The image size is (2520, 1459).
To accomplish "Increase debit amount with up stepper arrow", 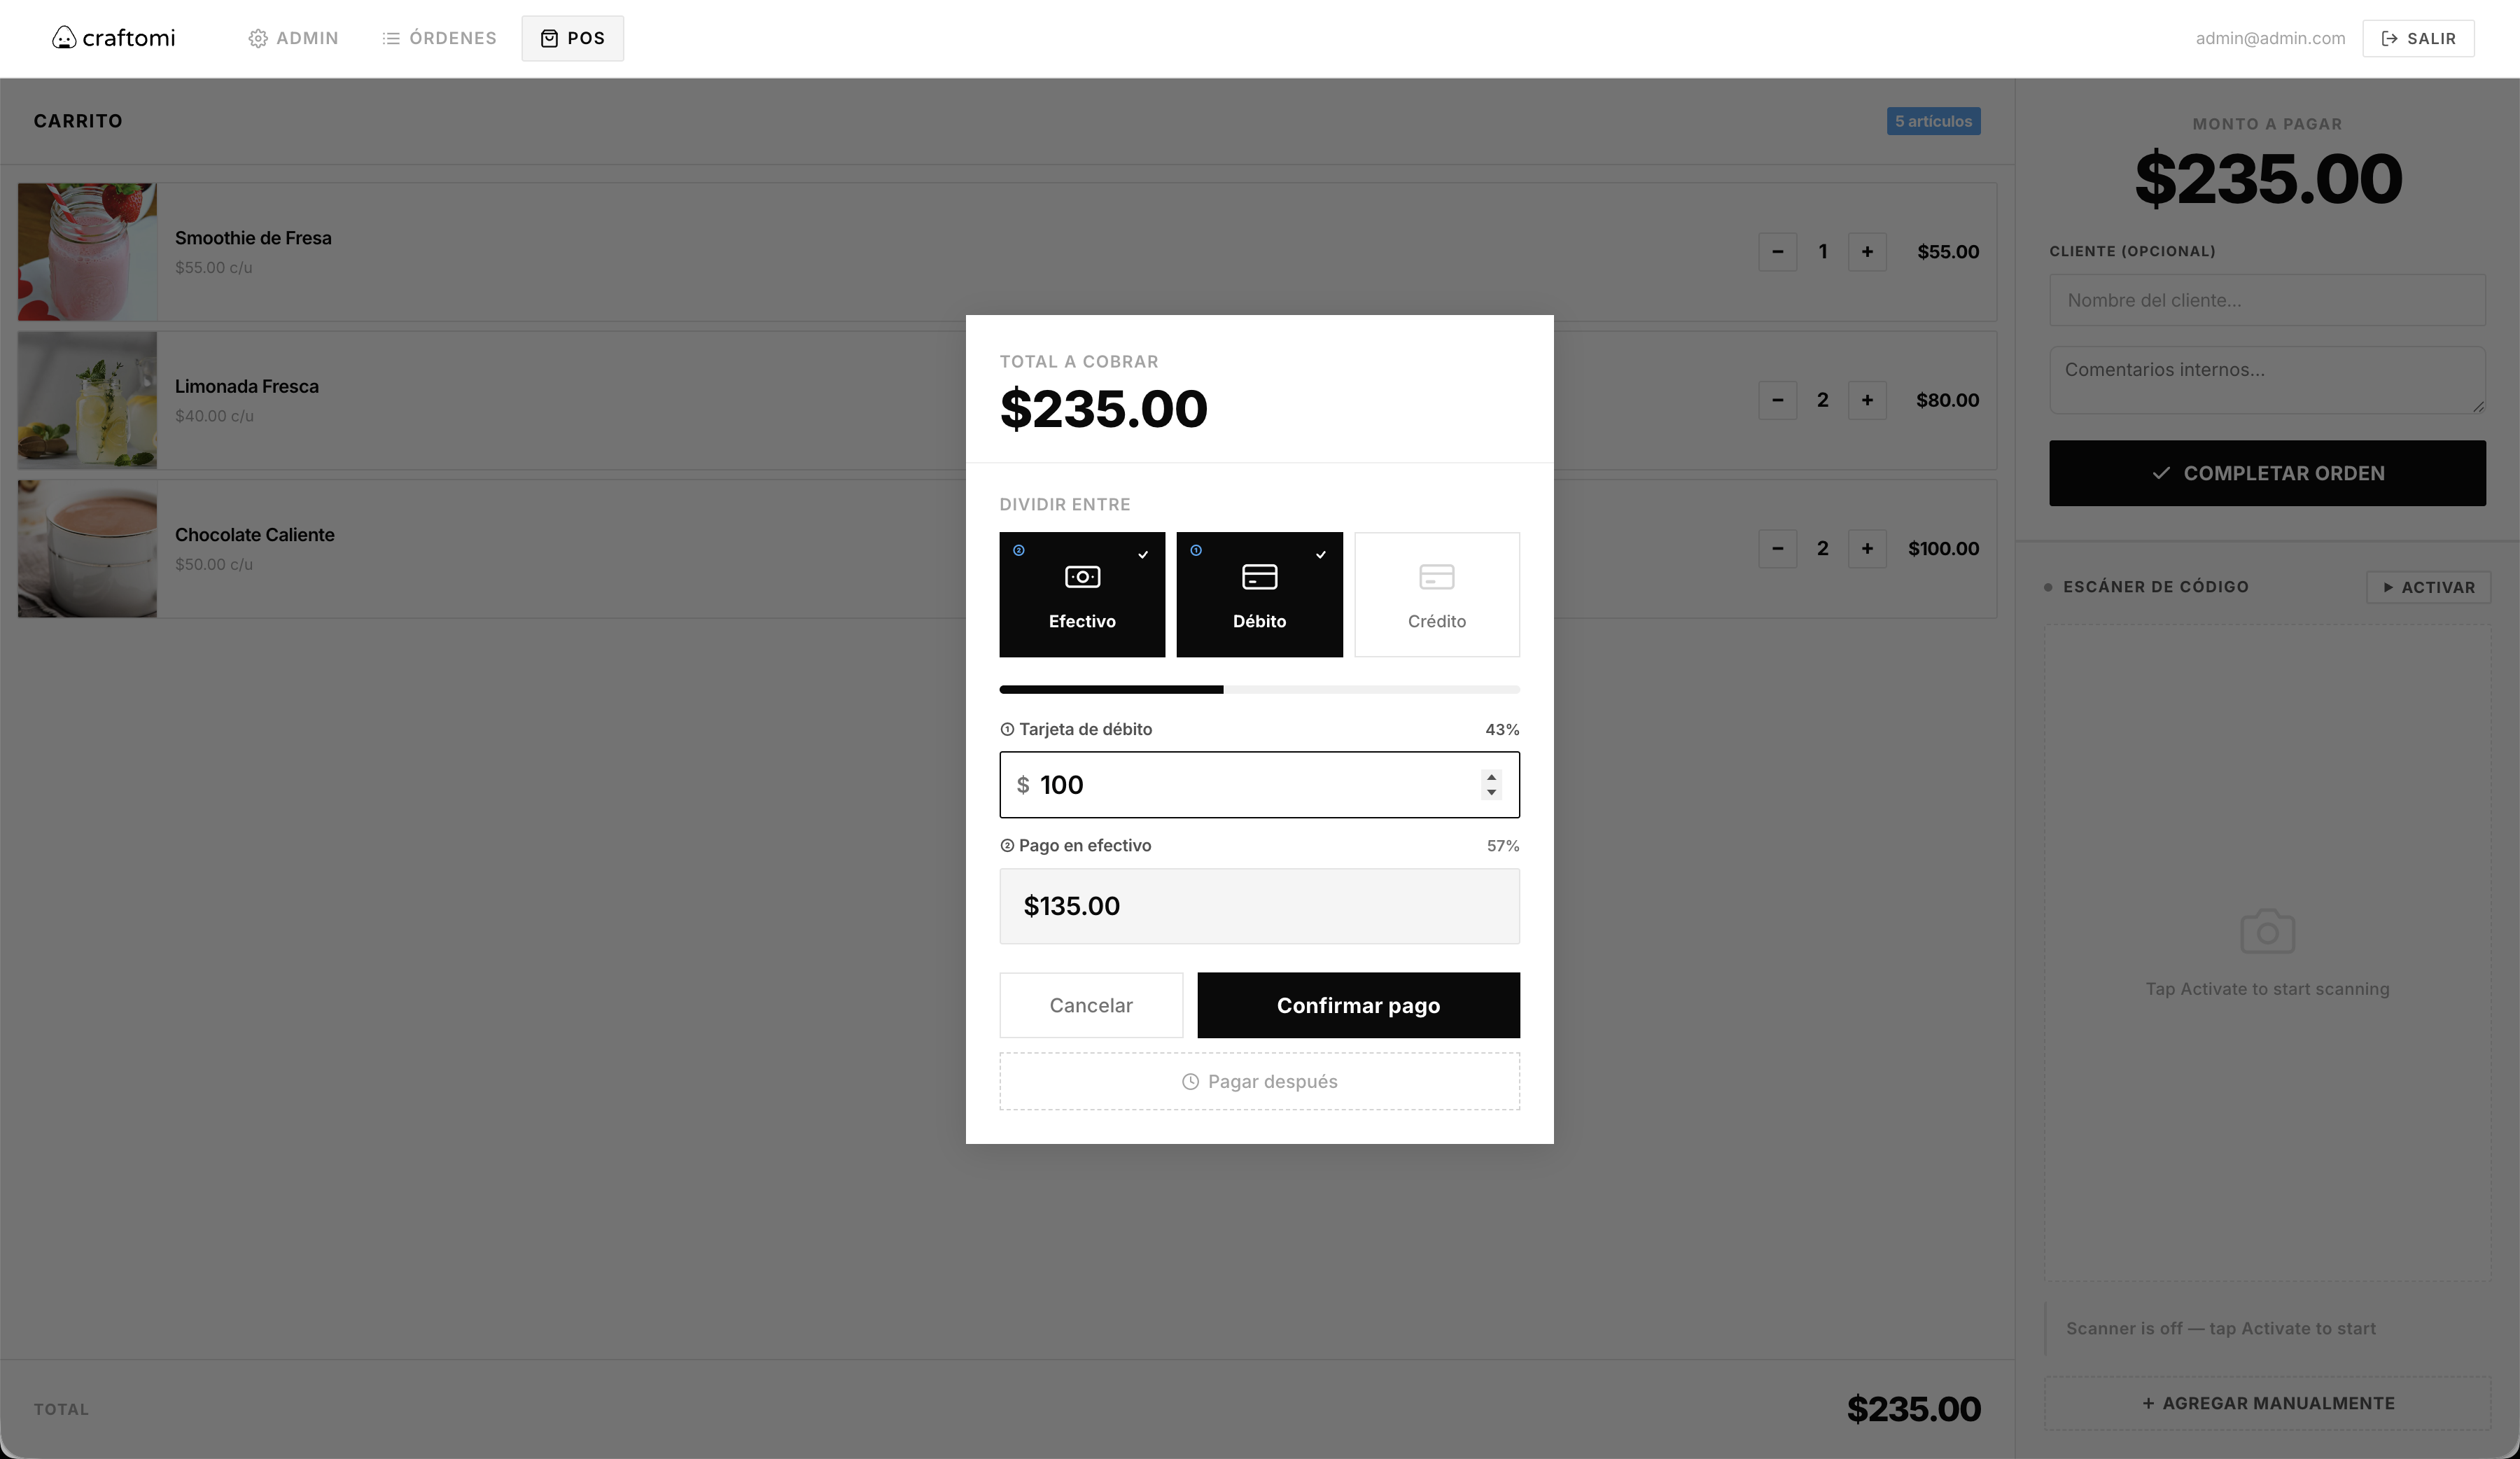I will point(1491,777).
